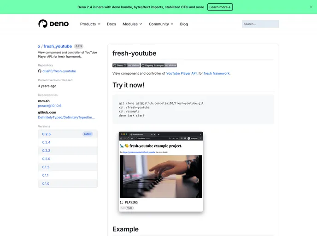Click the esm.sh dependency host label
This screenshot has width=317, height=236.
pos(44,100)
